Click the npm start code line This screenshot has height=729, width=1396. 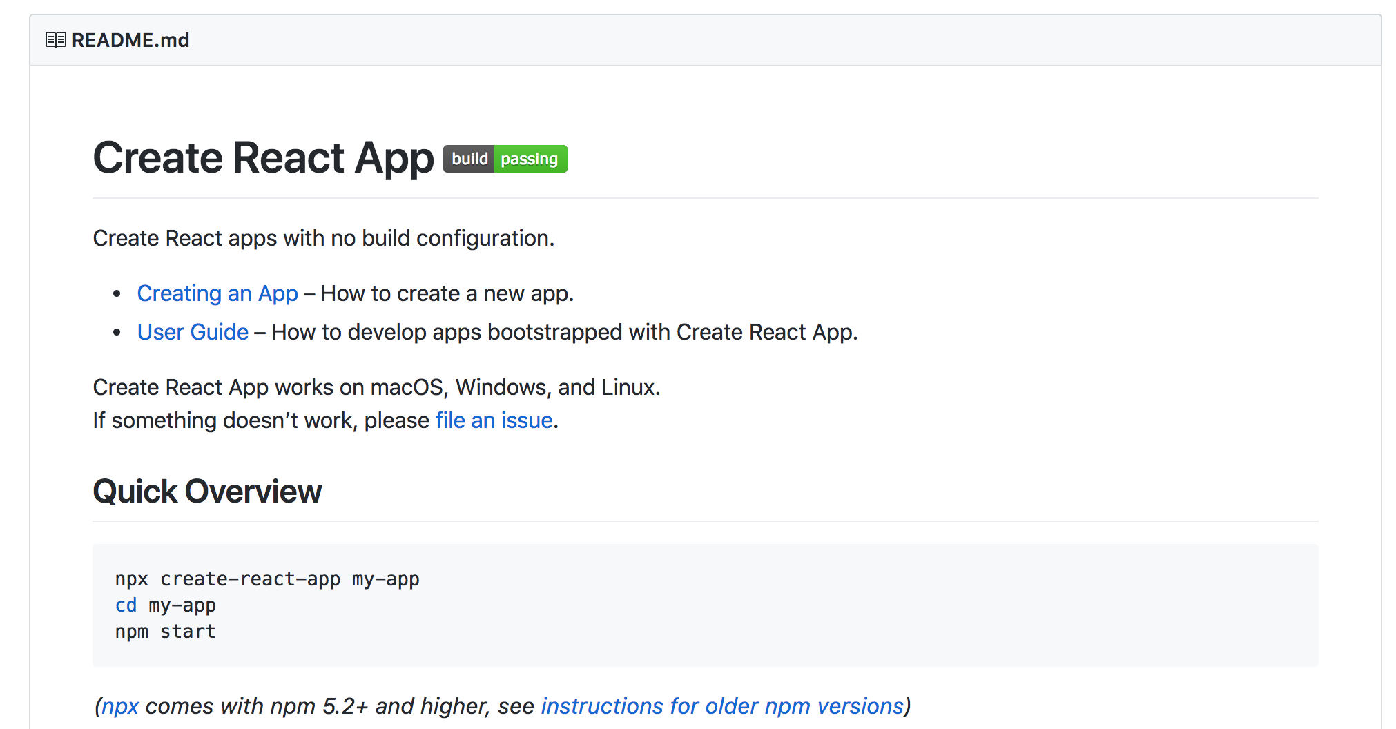[x=166, y=632]
